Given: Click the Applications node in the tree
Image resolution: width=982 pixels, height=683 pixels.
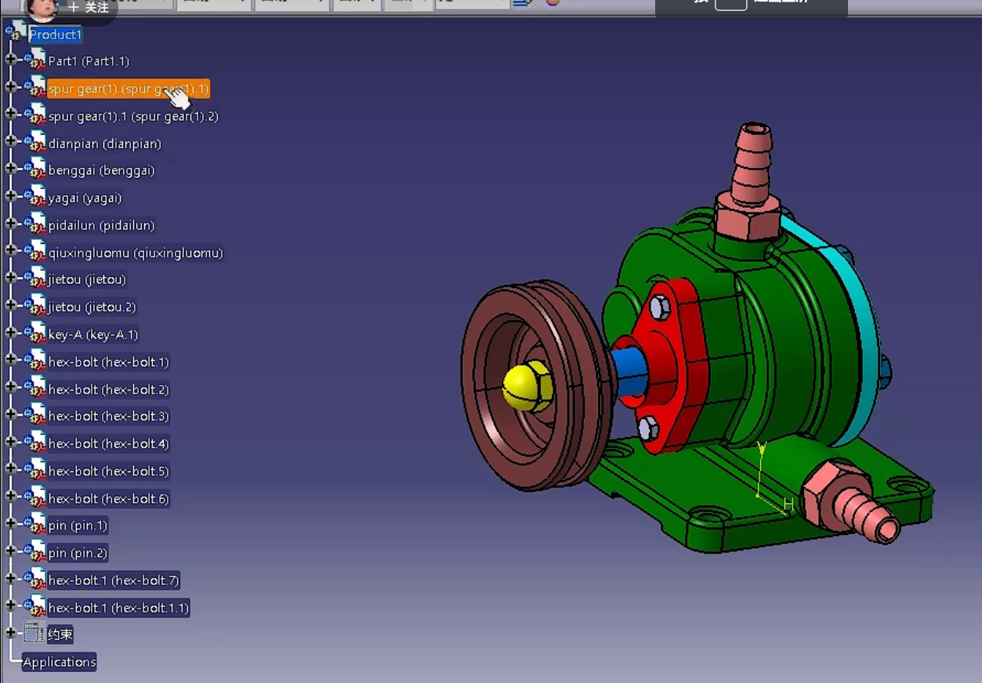Looking at the screenshot, I should pyautogui.click(x=60, y=662).
